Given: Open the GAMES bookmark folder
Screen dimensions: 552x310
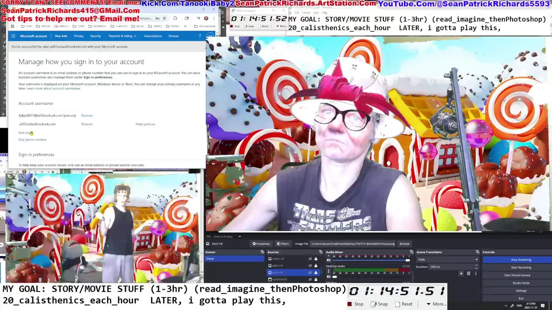Looking at the screenshot, I should click(x=155, y=26).
